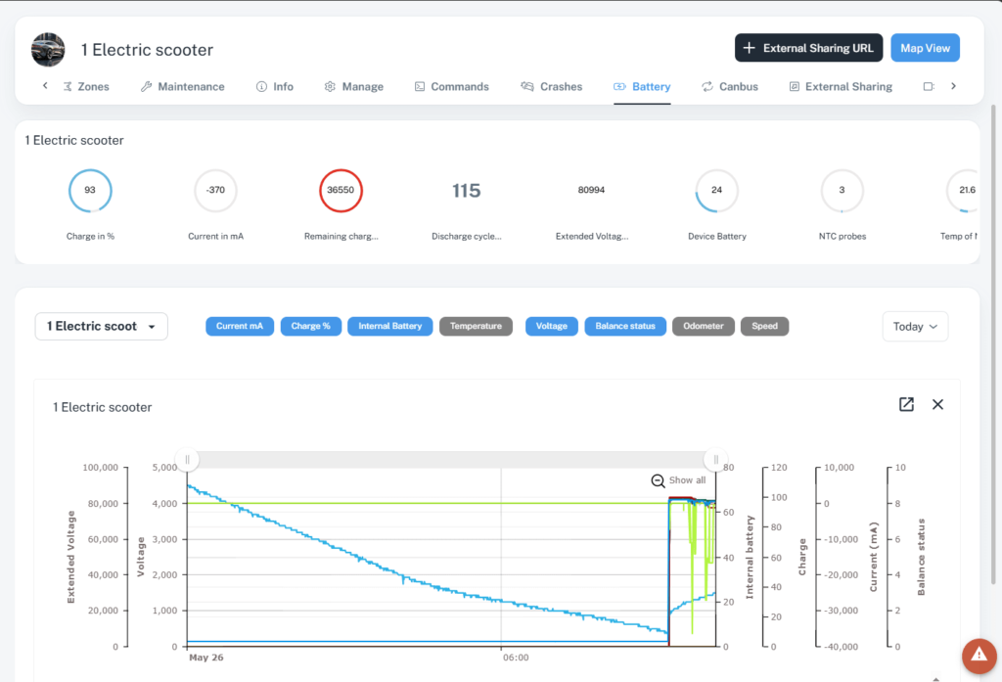Click the Info circle icon
This screenshot has width=1002, height=682.
click(x=261, y=86)
